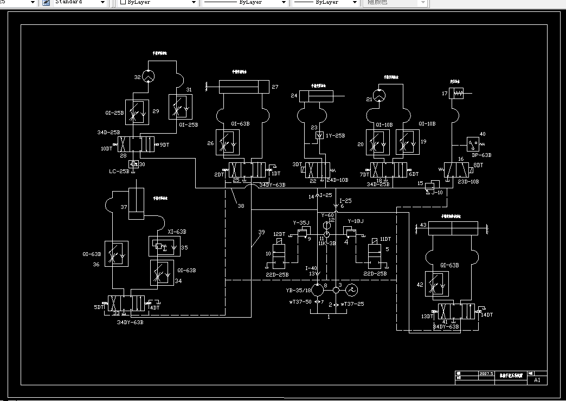Click the 14DT solenoid label

487,315
